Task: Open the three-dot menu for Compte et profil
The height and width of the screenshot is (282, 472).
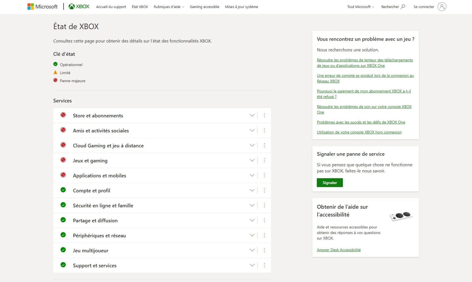Action: click(x=264, y=190)
